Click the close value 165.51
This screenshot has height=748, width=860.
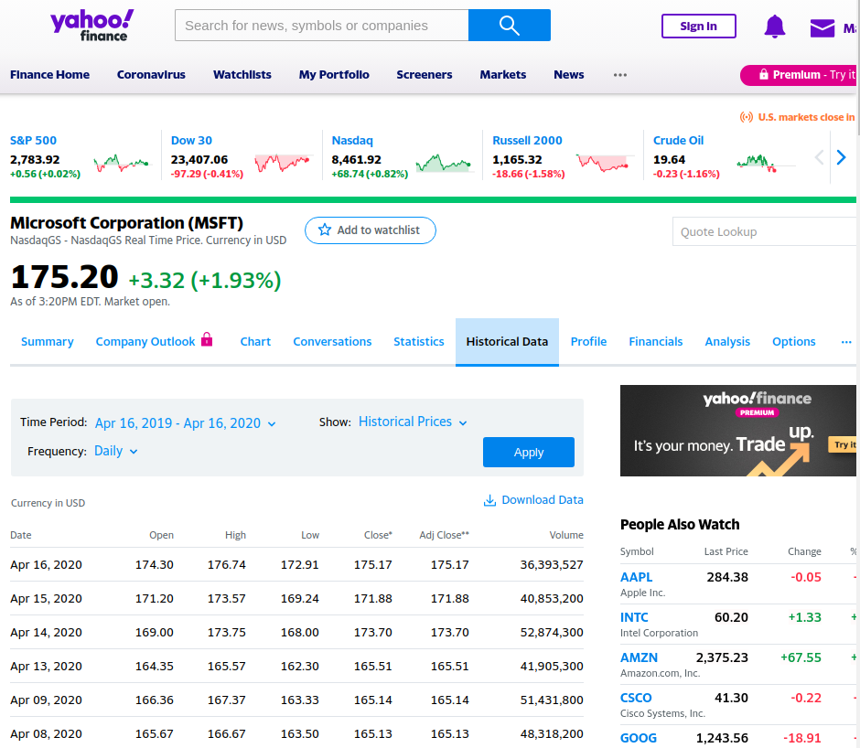point(373,667)
